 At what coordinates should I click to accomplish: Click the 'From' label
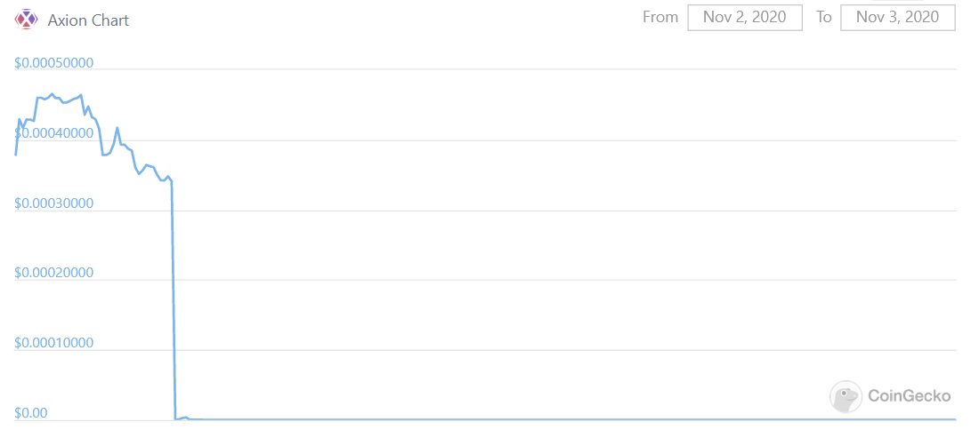coord(660,17)
